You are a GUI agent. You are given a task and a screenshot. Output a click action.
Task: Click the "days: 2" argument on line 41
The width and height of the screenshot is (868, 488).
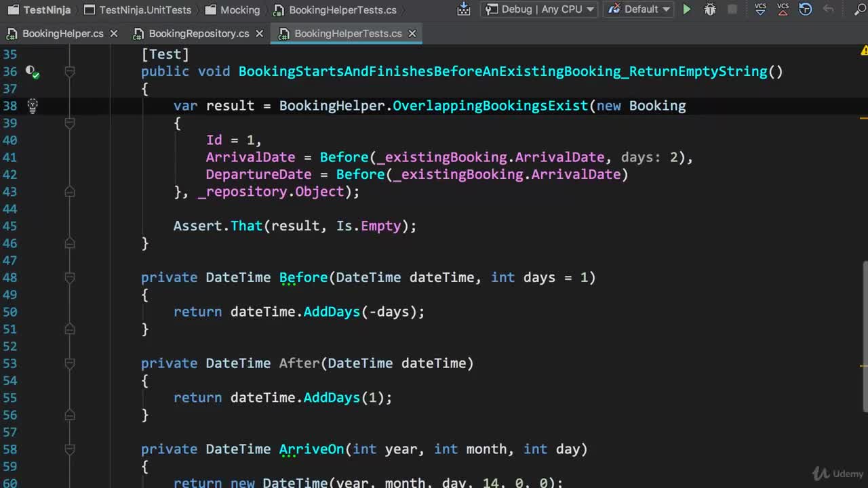pyautogui.click(x=649, y=157)
